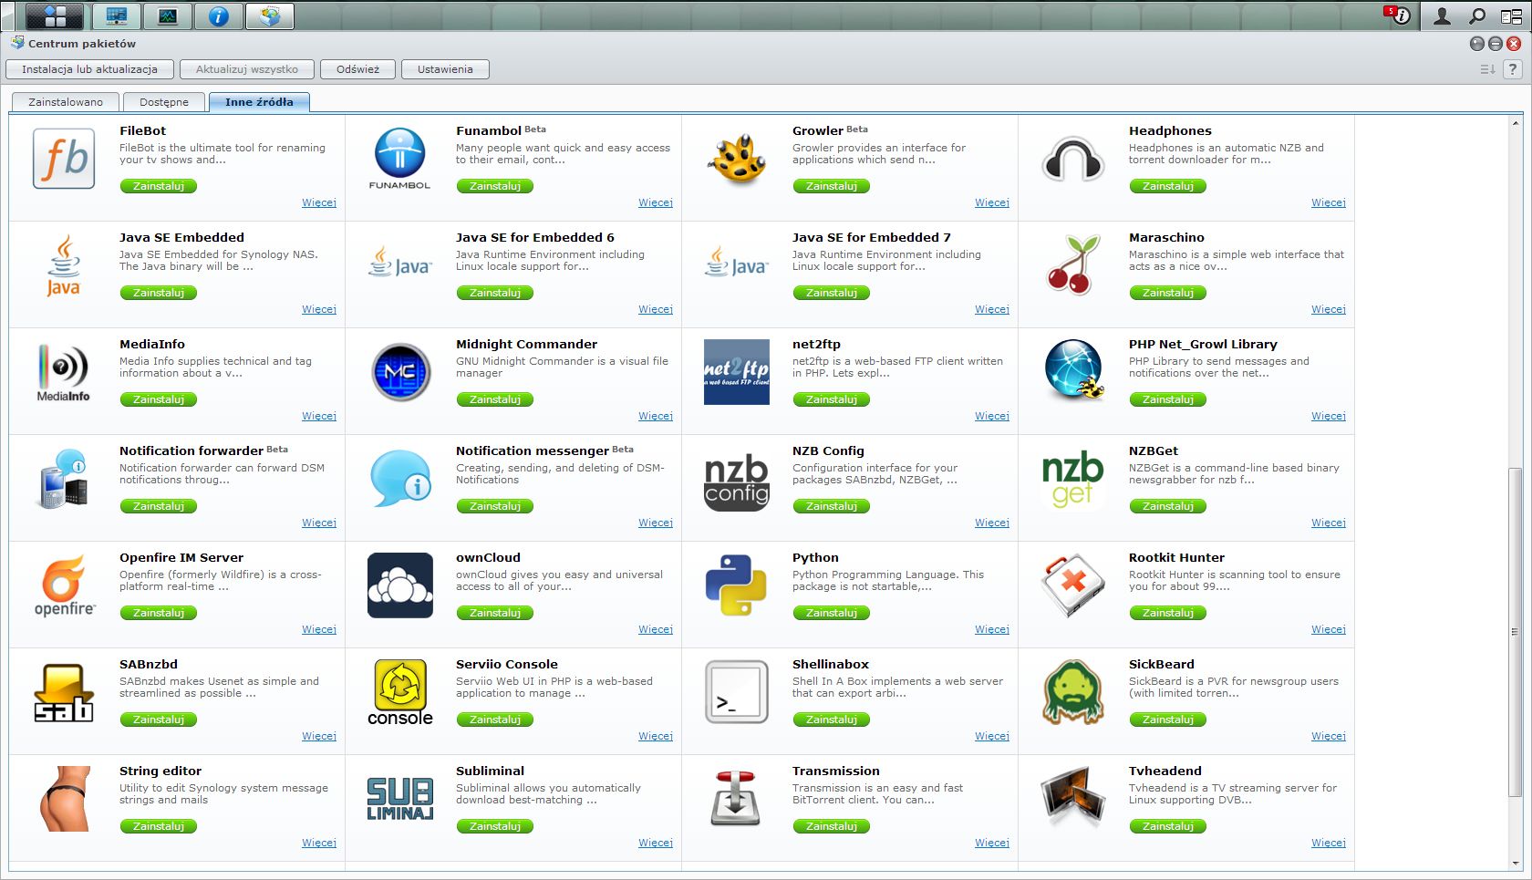Click the Java SE for Embedded 7 icon
This screenshot has height=880, width=1532.
[x=737, y=262]
